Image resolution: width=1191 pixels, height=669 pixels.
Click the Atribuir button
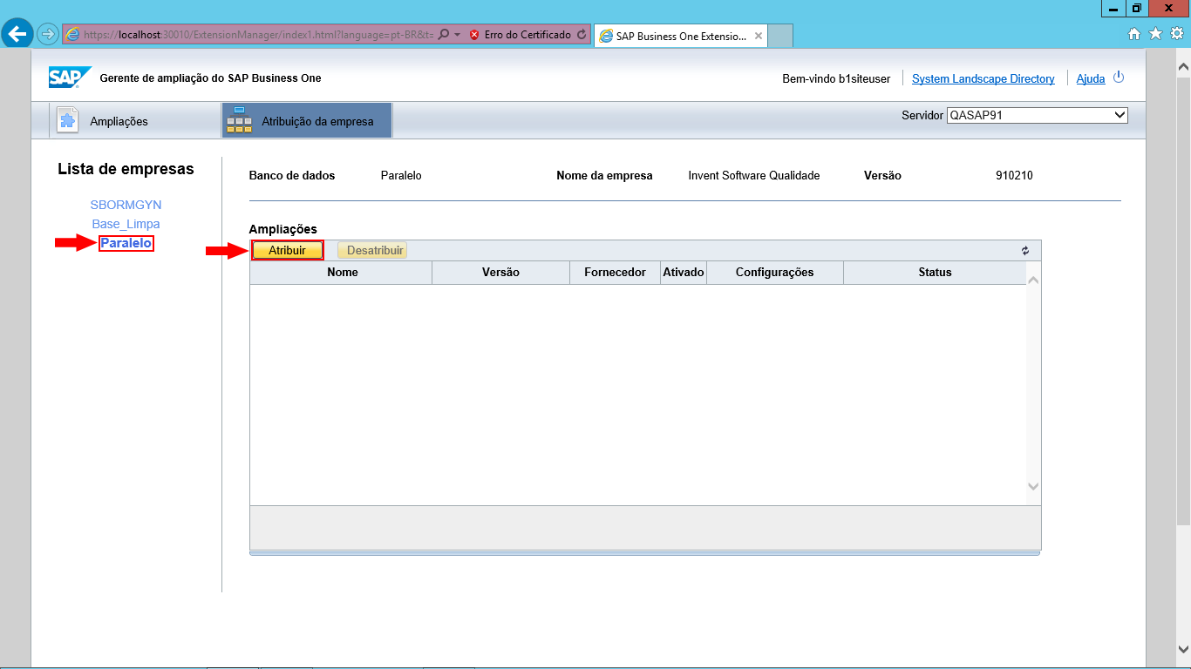[287, 250]
